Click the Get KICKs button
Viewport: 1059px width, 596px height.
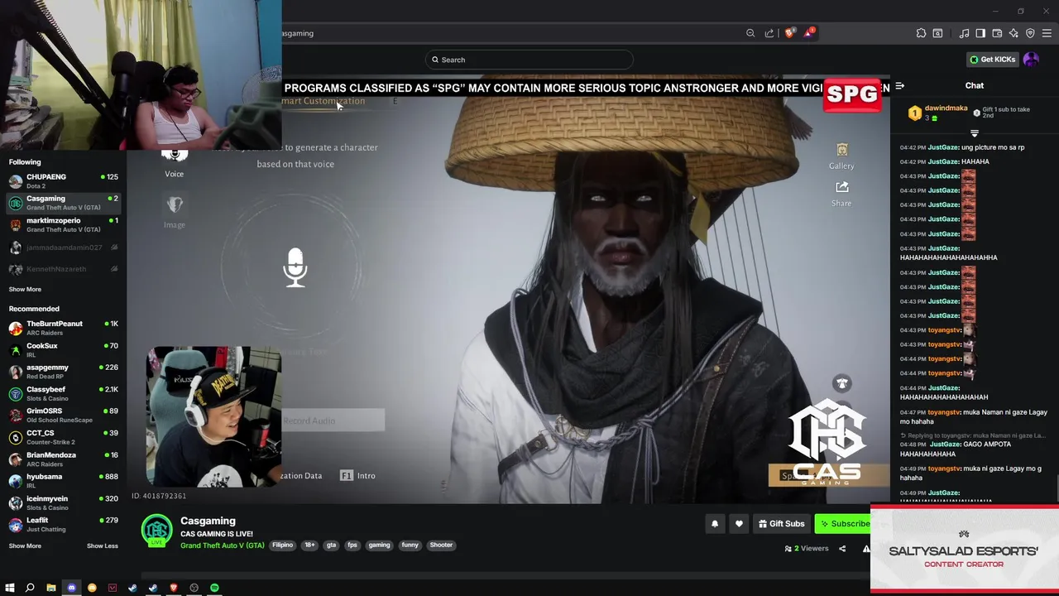pyautogui.click(x=992, y=60)
